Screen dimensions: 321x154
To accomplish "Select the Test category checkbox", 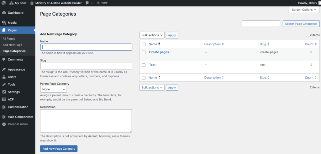I will click(x=144, y=65).
